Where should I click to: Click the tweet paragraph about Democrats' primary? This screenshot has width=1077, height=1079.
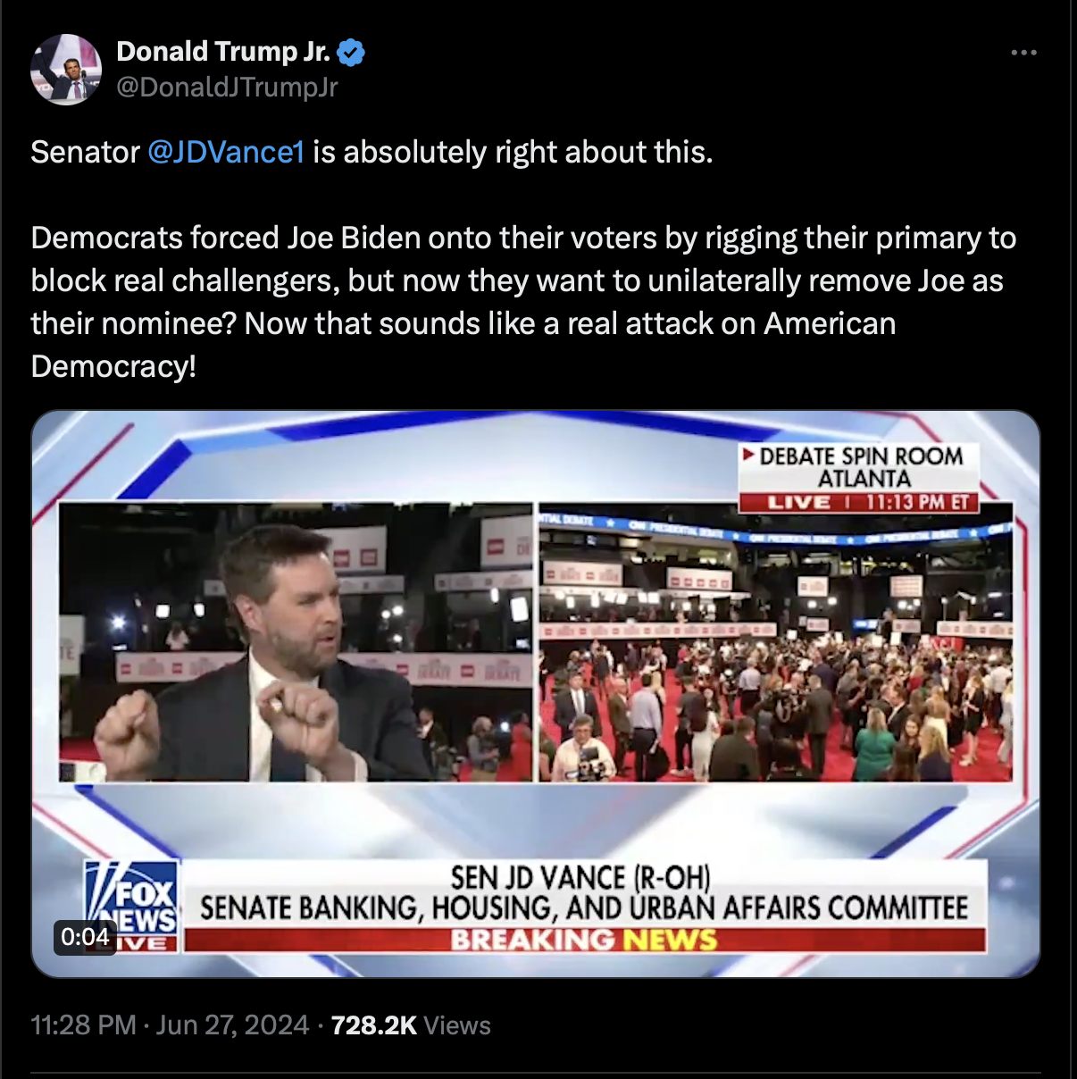click(x=523, y=302)
